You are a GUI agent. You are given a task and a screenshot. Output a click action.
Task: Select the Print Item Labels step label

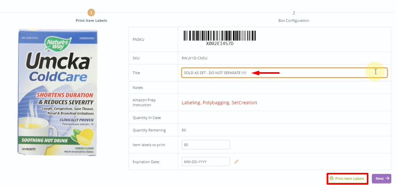pos(91,21)
